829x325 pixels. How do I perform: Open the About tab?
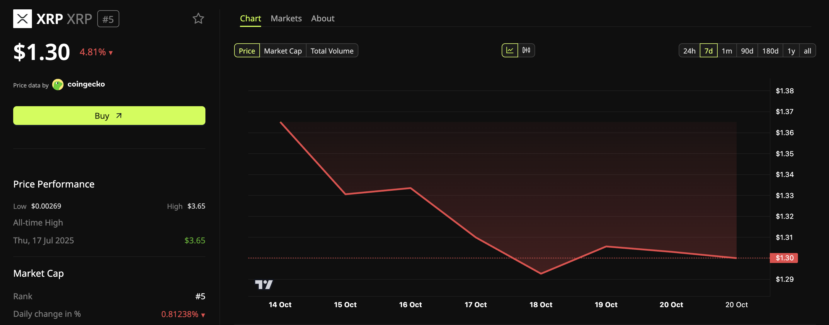click(x=323, y=19)
